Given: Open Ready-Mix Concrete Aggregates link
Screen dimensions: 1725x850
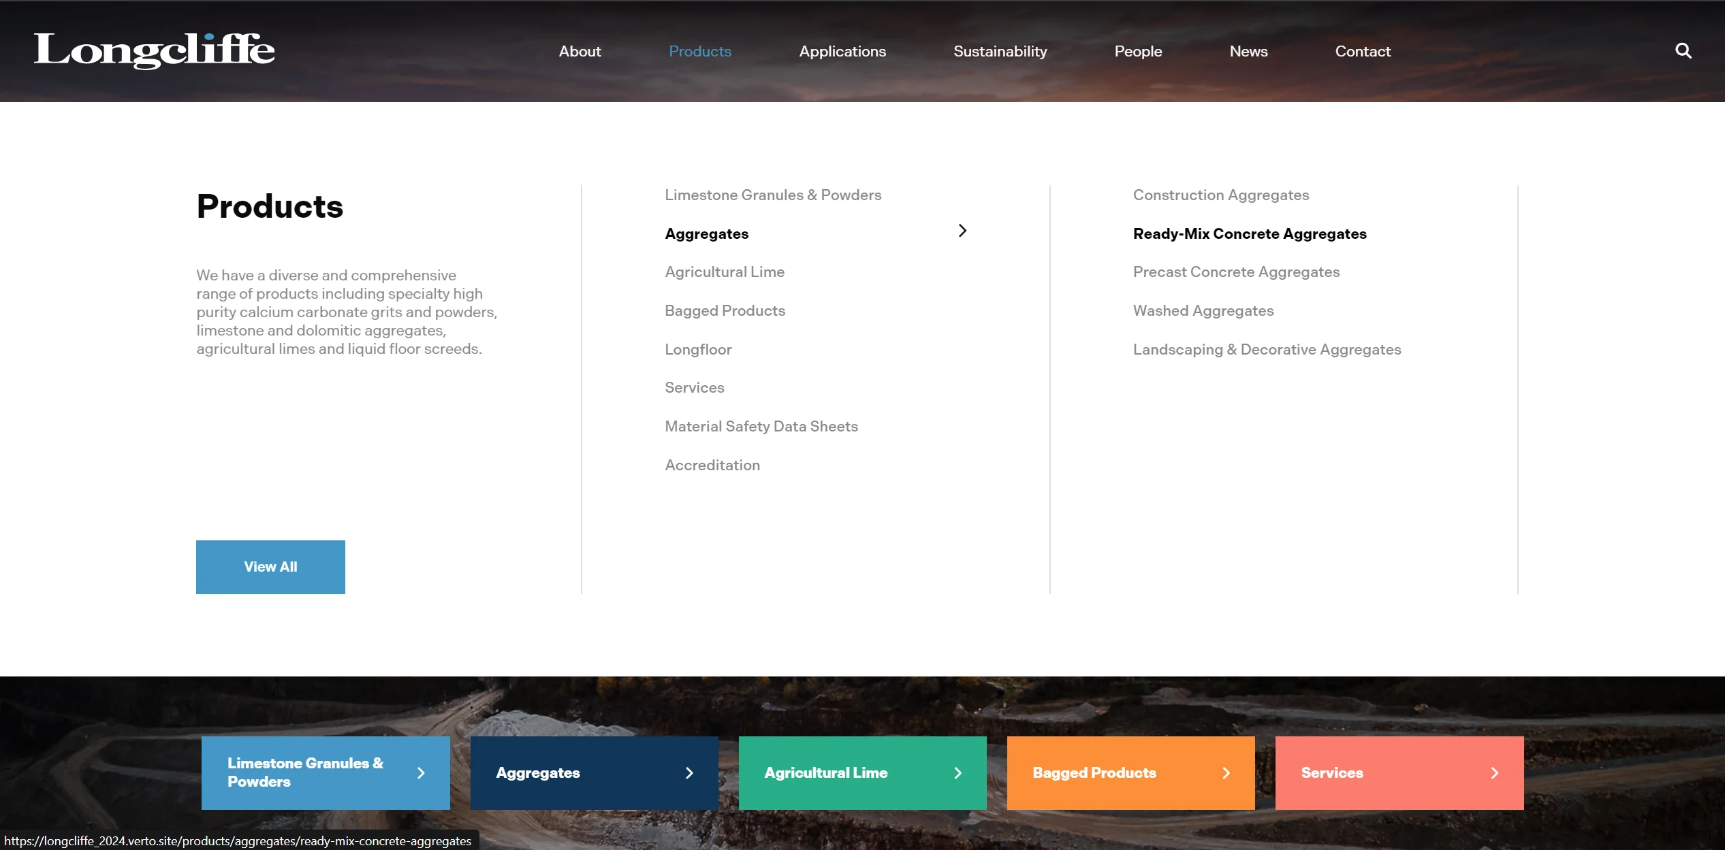Looking at the screenshot, I should [1249, 234].
